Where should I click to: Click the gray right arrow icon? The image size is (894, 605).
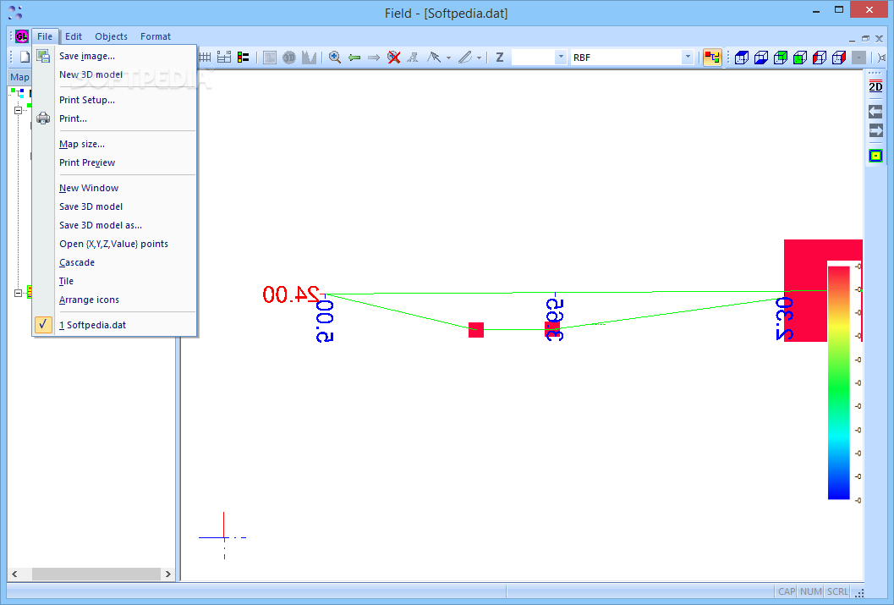tap(374, 57)
